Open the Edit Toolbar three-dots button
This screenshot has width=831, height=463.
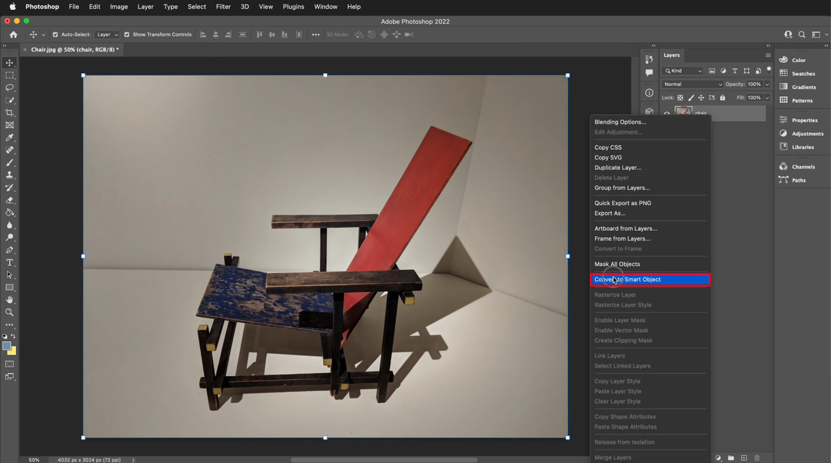10,325
